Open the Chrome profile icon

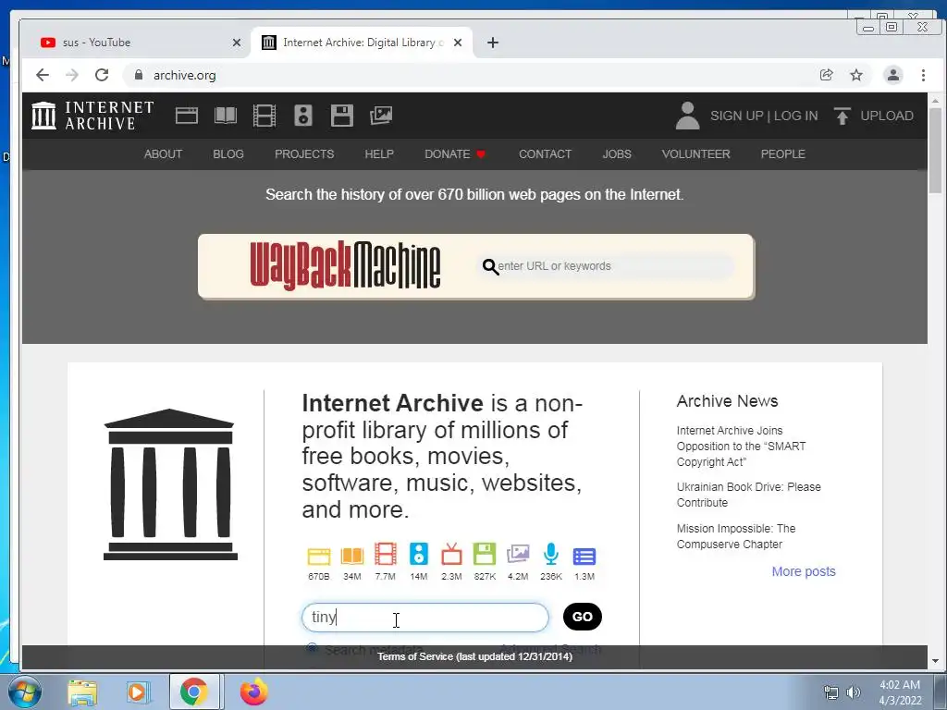coord(893,75)
